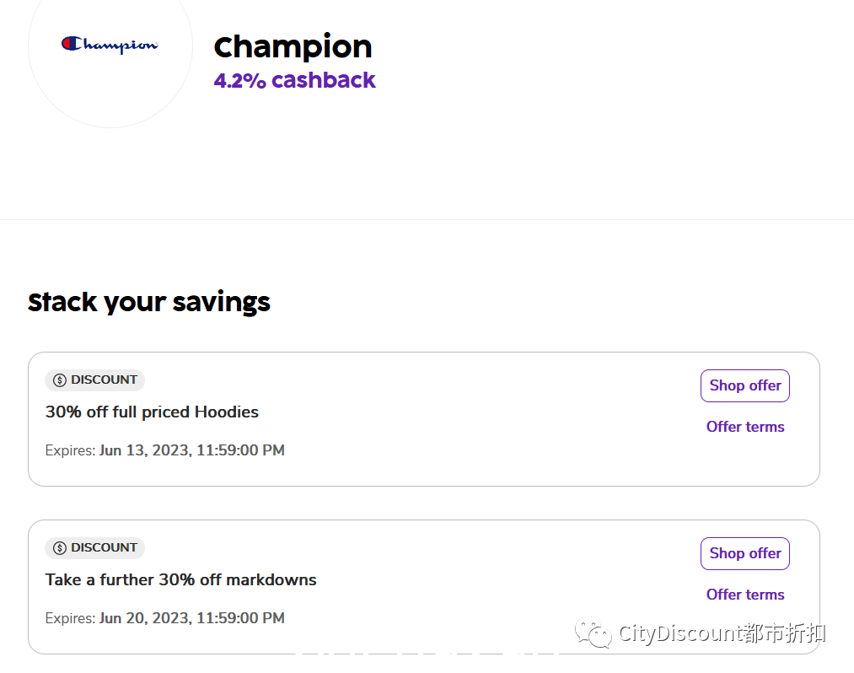
Task: Click Shop offer for further 30% off markdowns
Action: [x=744, y=553]
